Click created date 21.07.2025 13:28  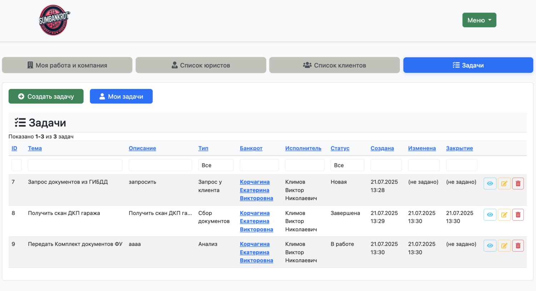point(384,186)
